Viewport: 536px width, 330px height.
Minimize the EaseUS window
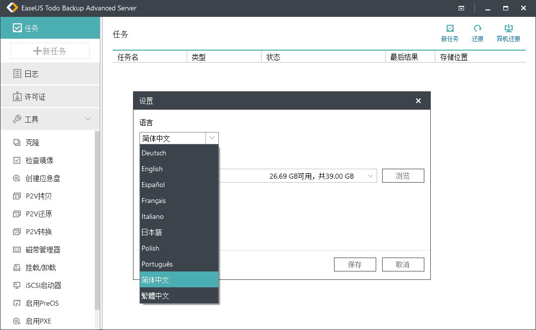coord(488,8)
